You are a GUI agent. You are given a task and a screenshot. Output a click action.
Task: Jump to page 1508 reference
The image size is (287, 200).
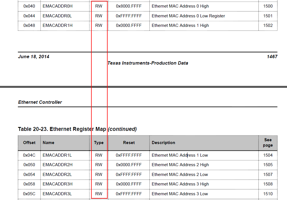268,184
